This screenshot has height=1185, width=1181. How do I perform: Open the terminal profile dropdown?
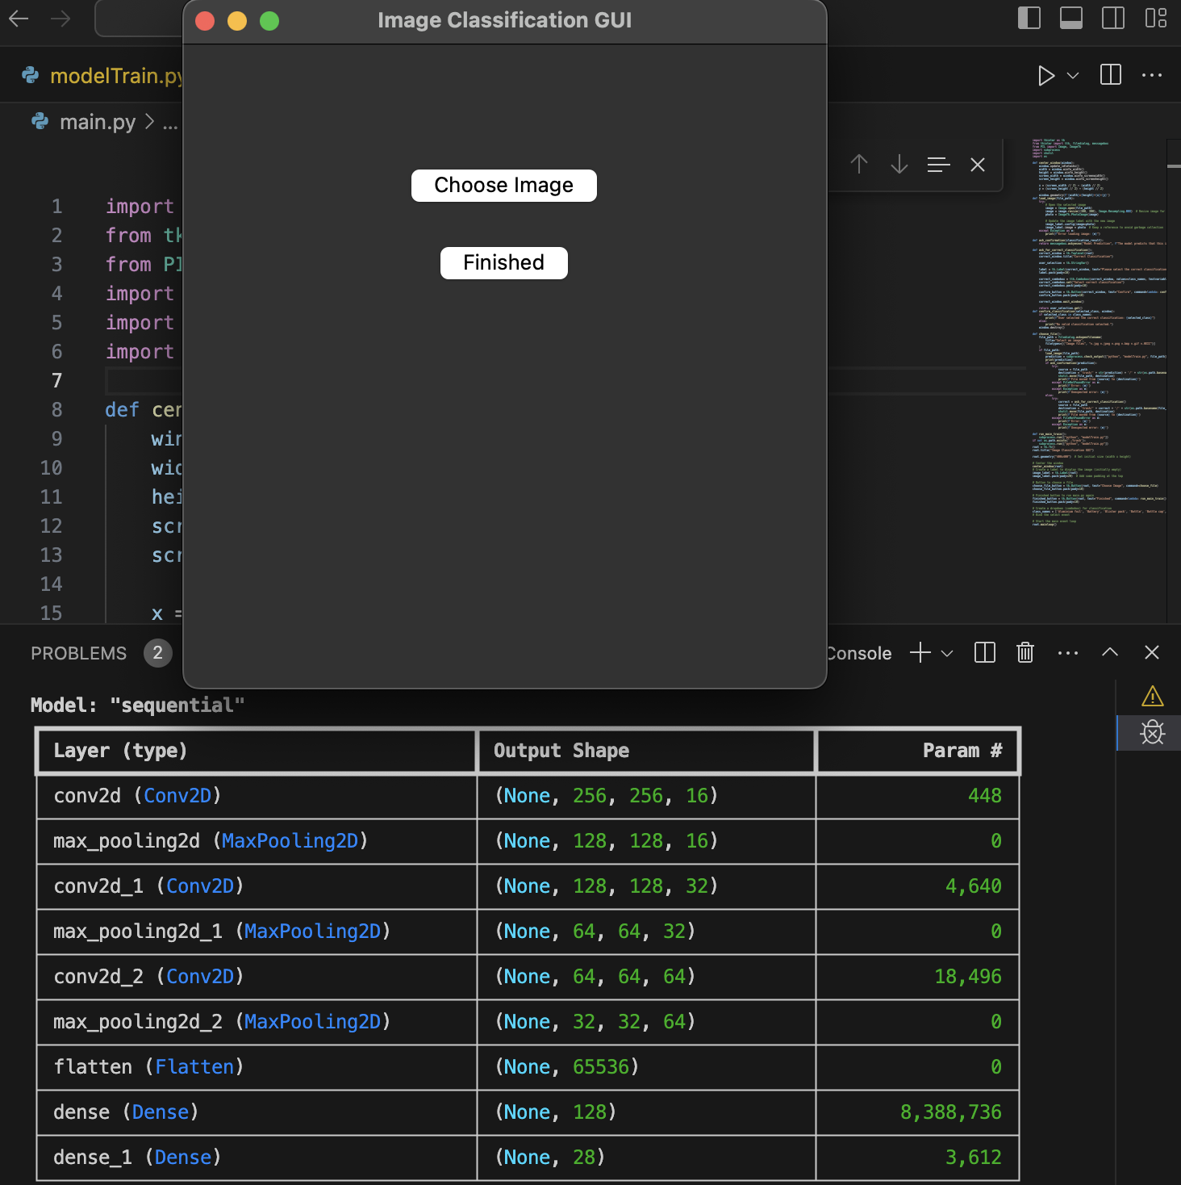(945, 653)
